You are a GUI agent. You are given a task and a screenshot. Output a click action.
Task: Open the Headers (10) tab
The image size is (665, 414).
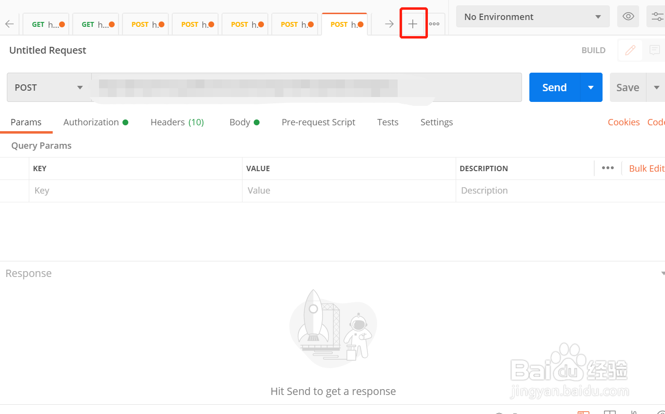[x=177, y=122]
